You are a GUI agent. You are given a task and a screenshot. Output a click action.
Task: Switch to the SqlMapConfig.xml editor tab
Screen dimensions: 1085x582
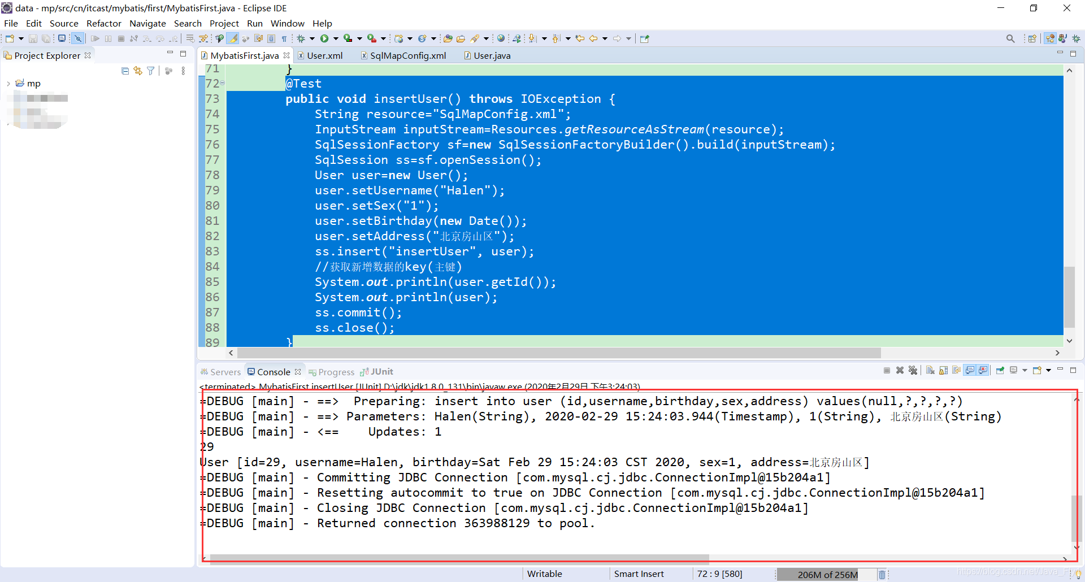pos(403,55)
